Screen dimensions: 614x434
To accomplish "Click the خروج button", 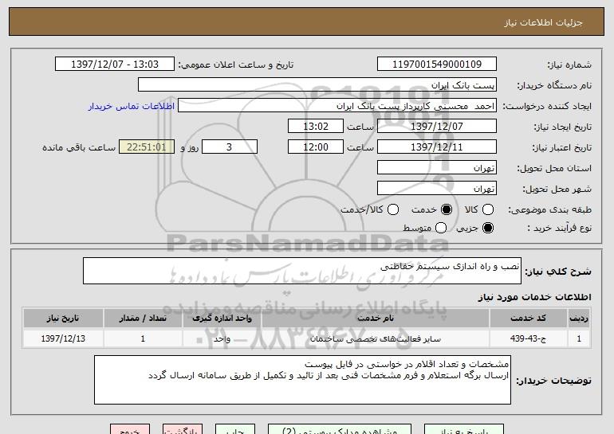I will (x=130, y=429).
